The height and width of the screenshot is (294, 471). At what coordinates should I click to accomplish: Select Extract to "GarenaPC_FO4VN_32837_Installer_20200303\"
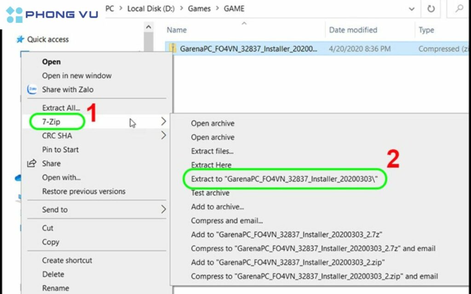tap(284, 179)
